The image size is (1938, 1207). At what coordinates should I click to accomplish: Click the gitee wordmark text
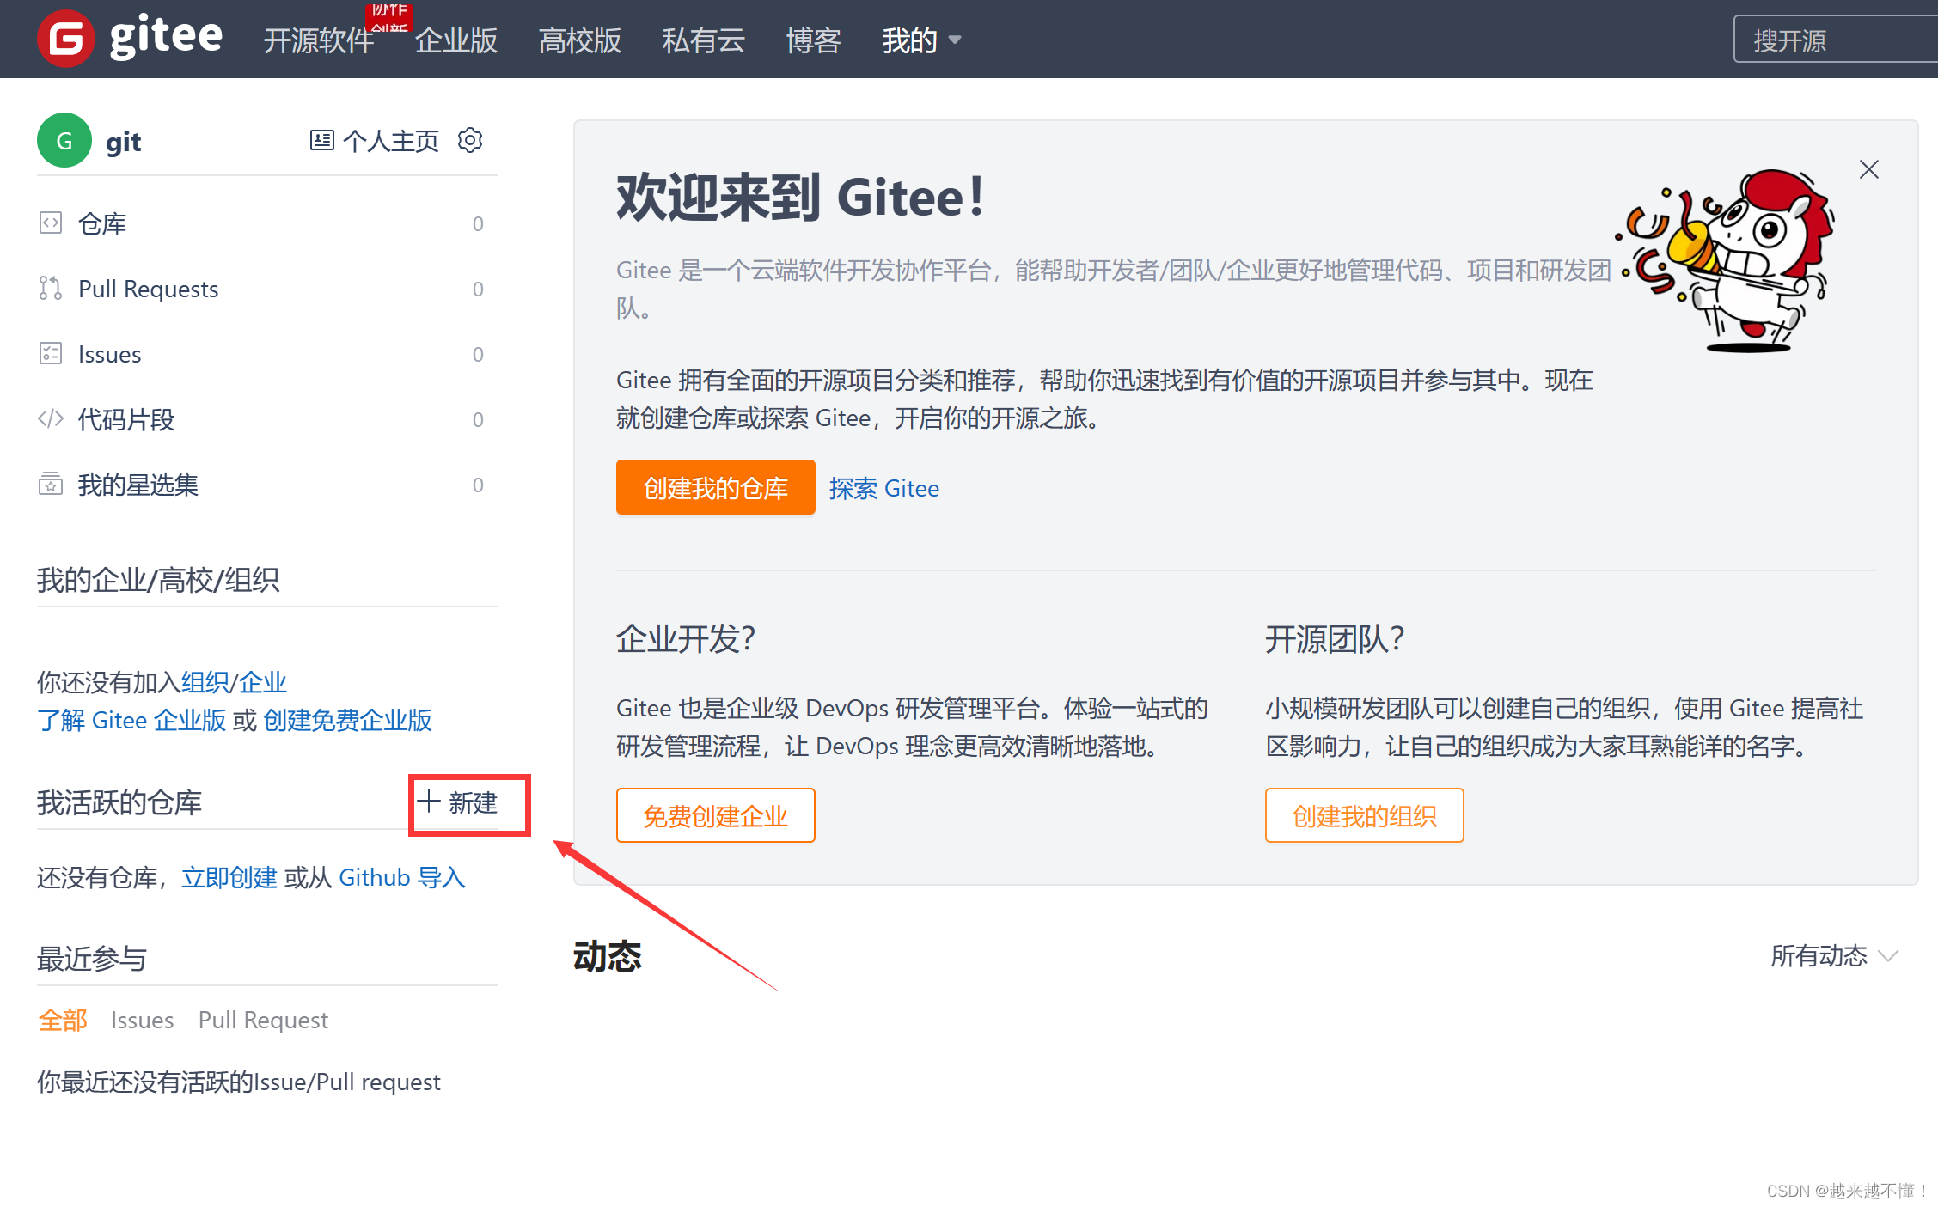pos(166,36)
